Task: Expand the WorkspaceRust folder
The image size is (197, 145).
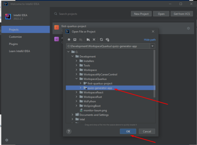Action: click(x=77, y=97)
